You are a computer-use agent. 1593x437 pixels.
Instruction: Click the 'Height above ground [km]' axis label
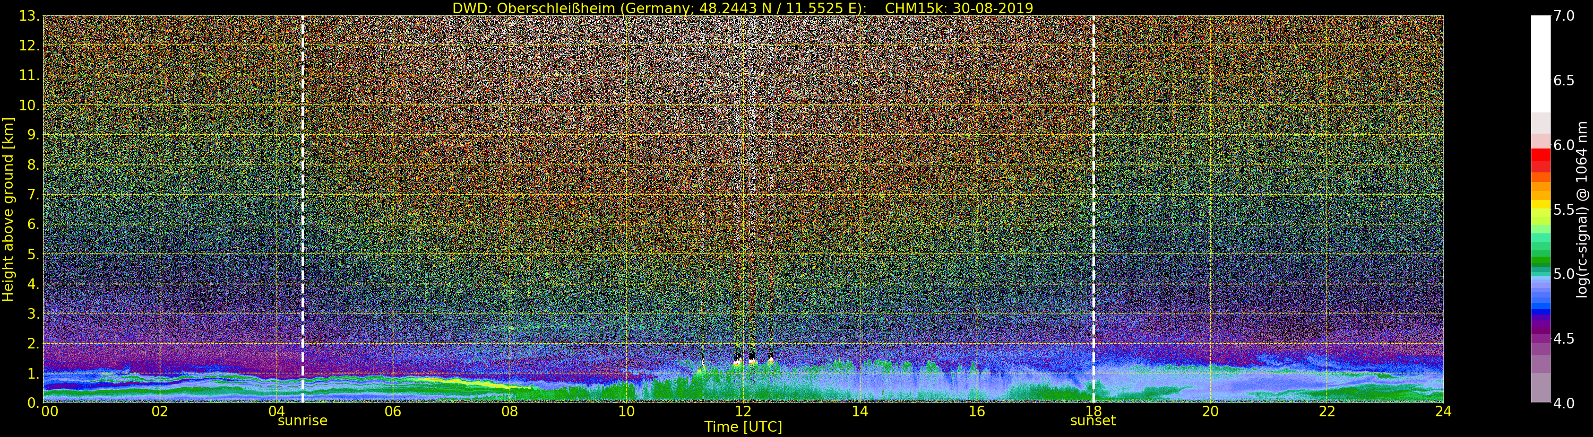[x=8, y=209]
